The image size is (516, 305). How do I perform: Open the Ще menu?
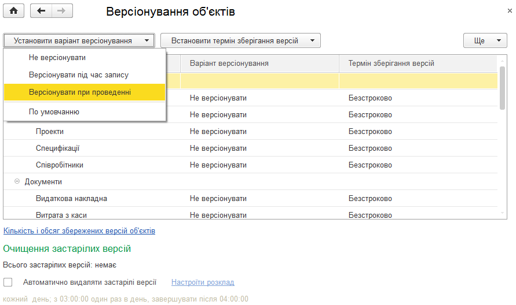click(485, 40)
